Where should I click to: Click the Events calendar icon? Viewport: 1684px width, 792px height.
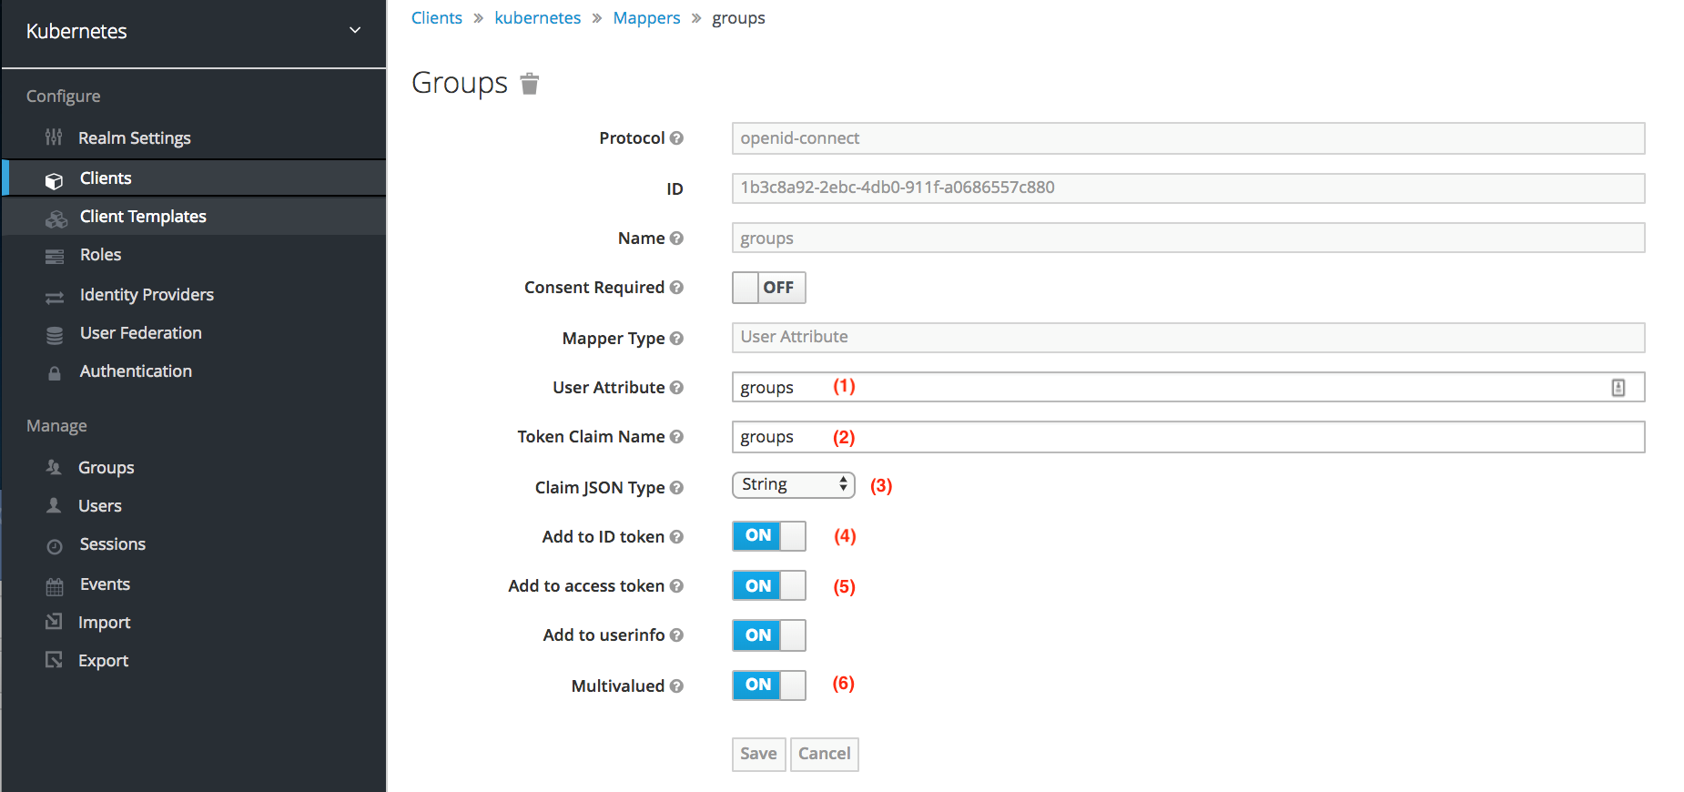(55, 586)
